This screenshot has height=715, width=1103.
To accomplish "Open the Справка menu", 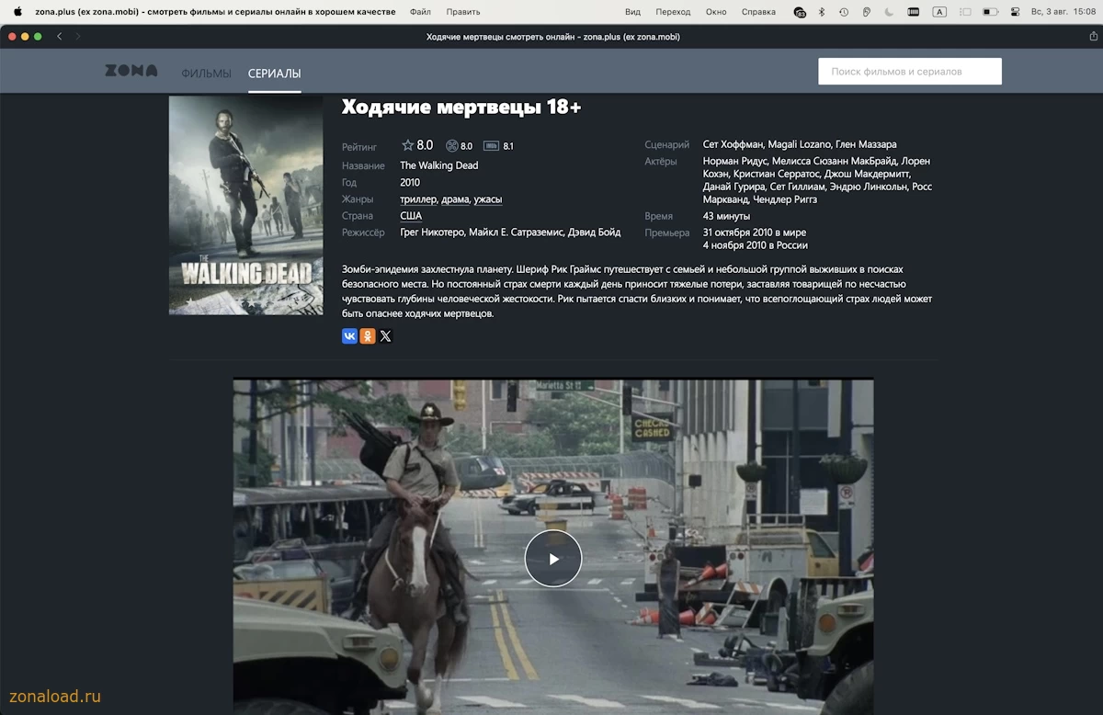I will tap(758, 12).
